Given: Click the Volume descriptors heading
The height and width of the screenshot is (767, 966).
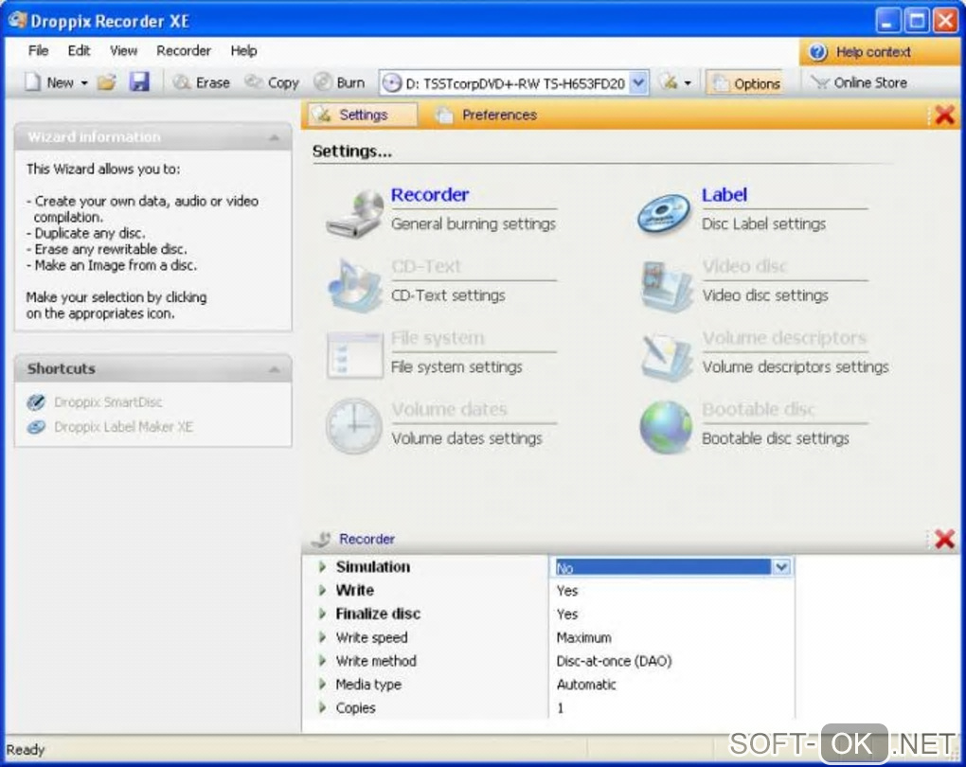Looking at the screenshot, I should click(784, 338).
